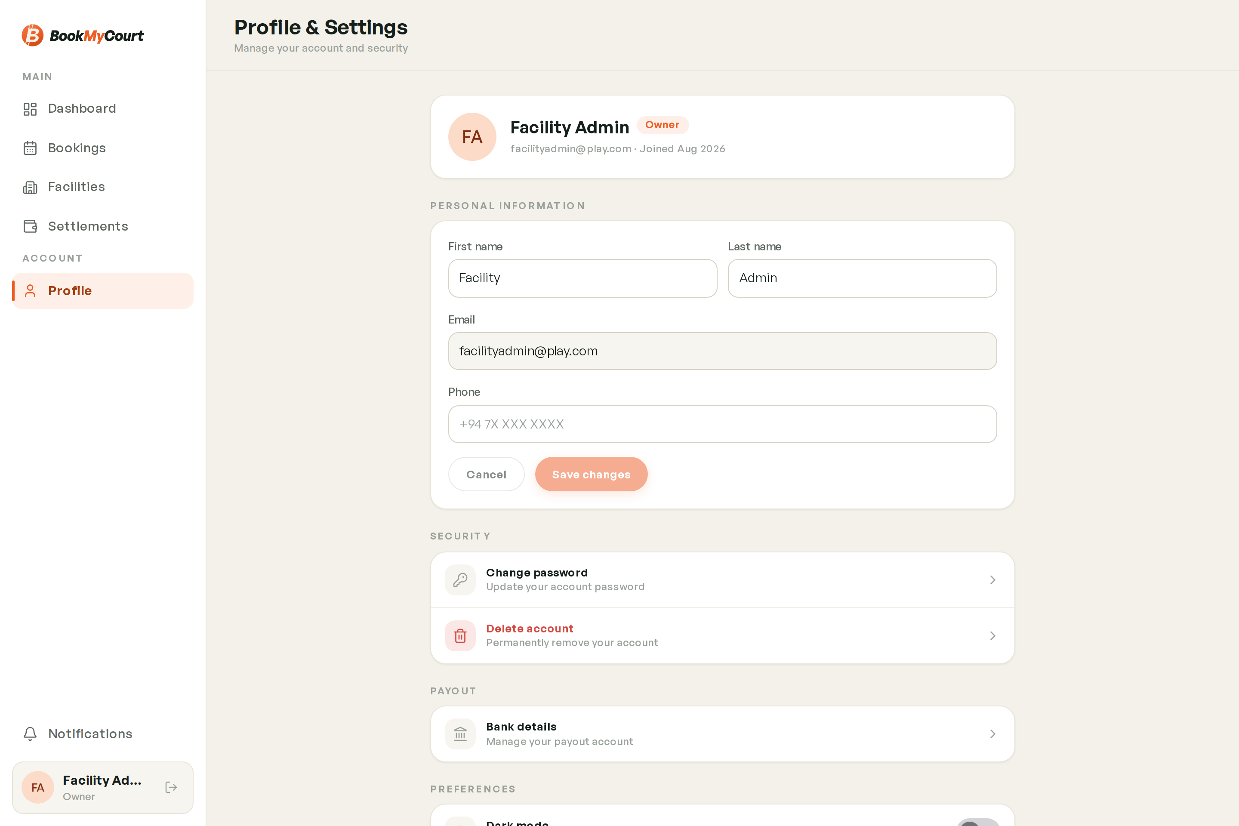Click the Notifications bell icon

coord(30,734)
